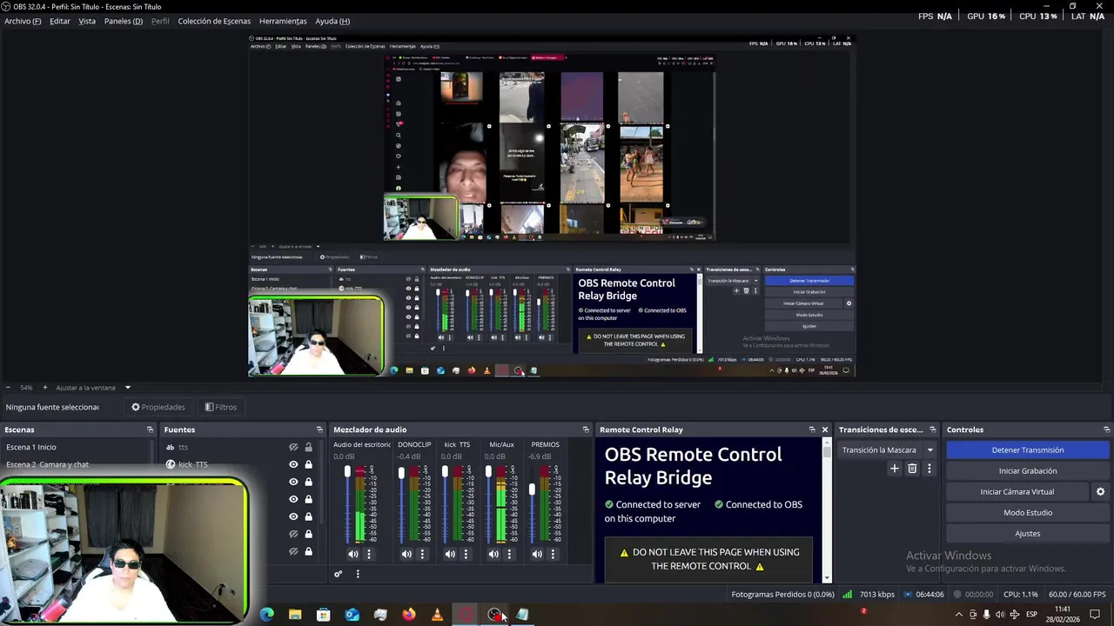Click the system tray volume icon

point(1000,615)
